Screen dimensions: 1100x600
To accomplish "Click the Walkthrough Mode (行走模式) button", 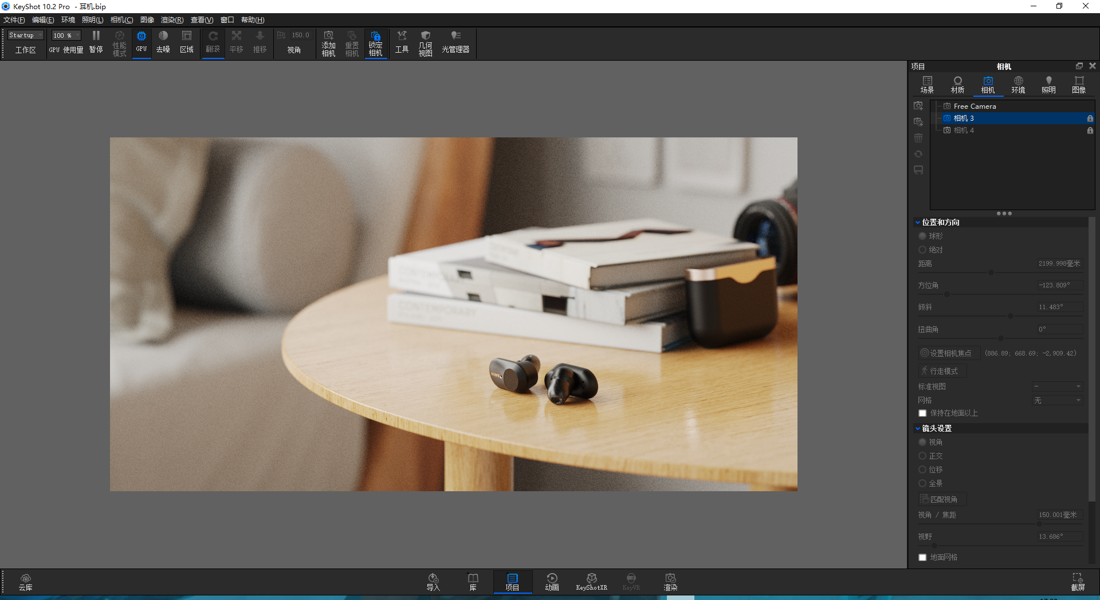I will coord(942,371).
